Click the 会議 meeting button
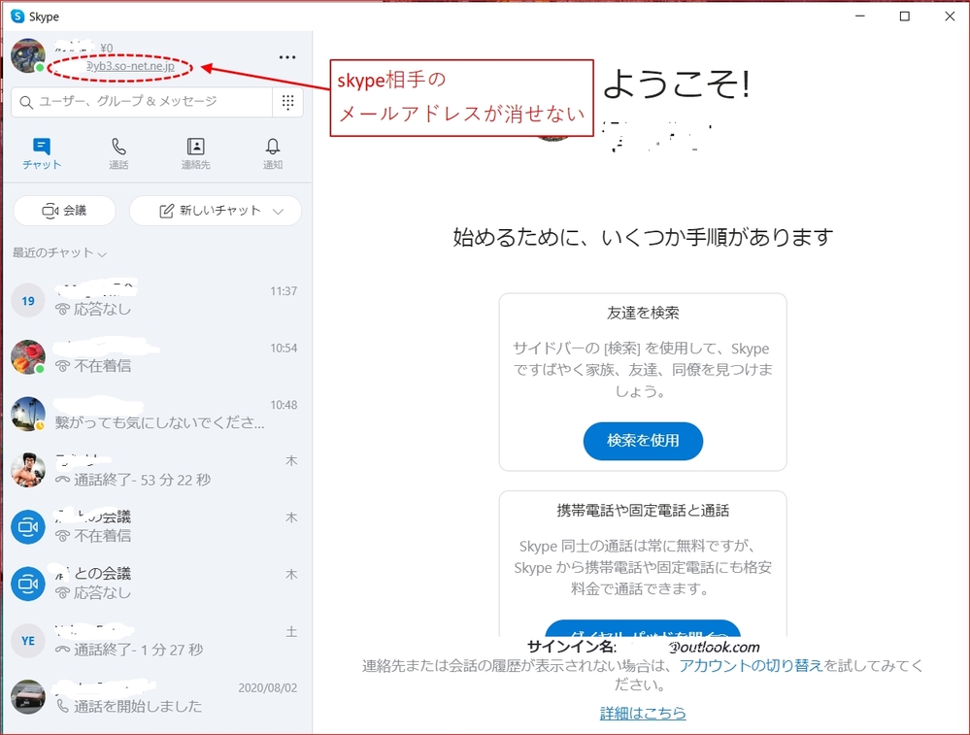This screenshot has width=970, height=735. (x=64, y=211)
